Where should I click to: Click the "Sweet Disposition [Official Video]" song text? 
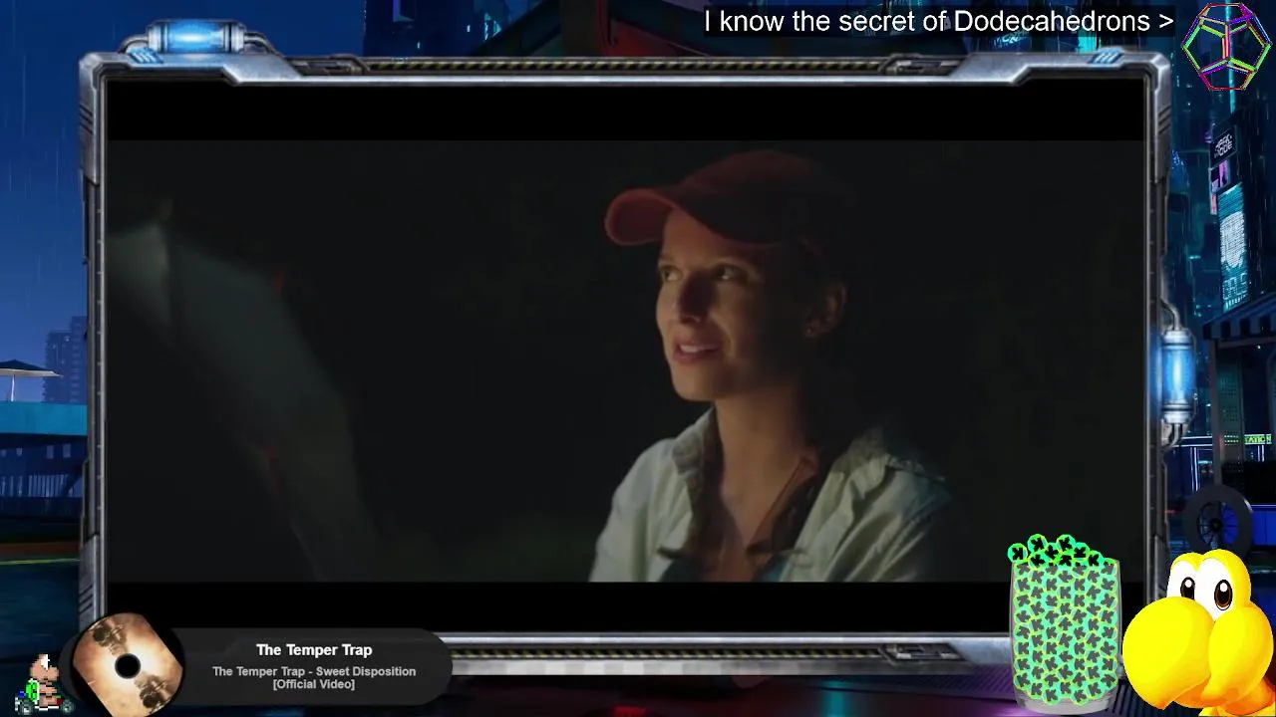click(x=314, y=677)
